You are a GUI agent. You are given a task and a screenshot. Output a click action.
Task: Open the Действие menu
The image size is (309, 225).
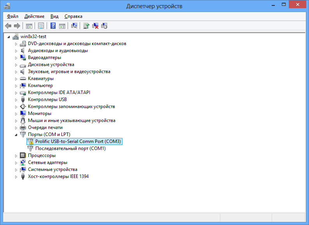point(34,16)
